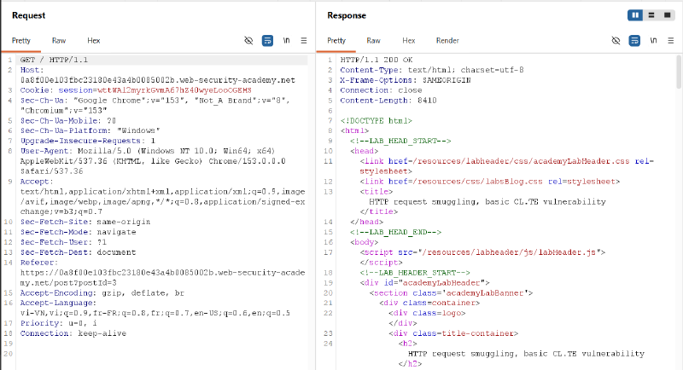
Task: Click 'Sec-Fetch-Site: same-origin' line
Action: pyautogui.click(x=85, y=223)
